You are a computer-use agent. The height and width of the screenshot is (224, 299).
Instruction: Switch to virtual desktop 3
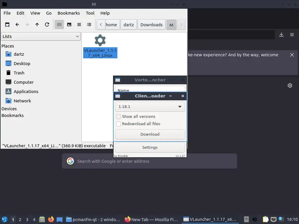tap(27, 219)
